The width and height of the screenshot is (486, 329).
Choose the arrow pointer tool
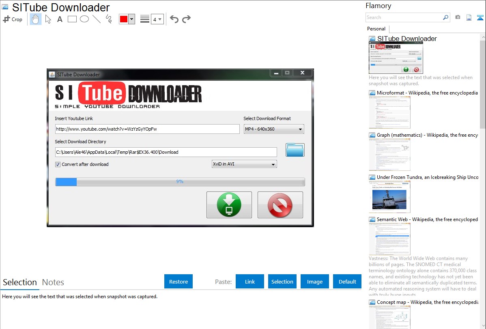click(48, 19)
